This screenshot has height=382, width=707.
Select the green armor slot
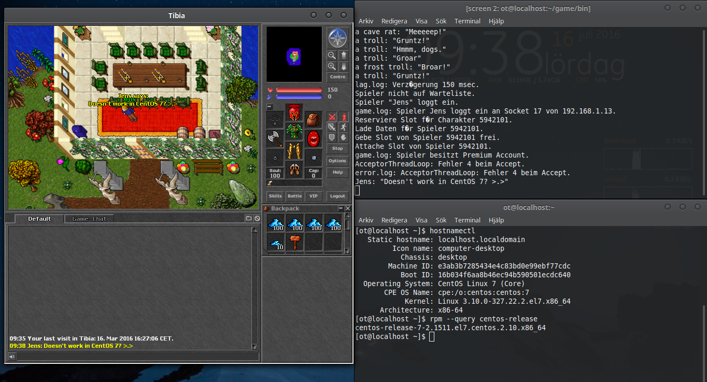pyautogui.click(x=294, y=132)
